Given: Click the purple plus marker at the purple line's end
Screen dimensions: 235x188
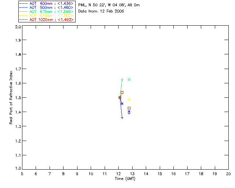Looking at the screenshot, I should [x=122, y=118].
